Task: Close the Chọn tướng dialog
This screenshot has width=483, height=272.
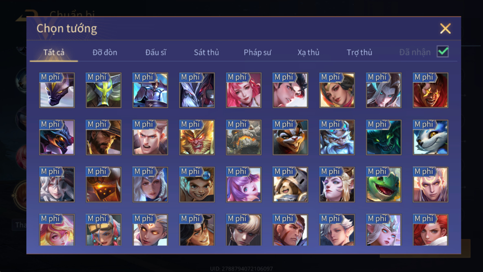Action: pyautogui.click(x=446, y=29)
